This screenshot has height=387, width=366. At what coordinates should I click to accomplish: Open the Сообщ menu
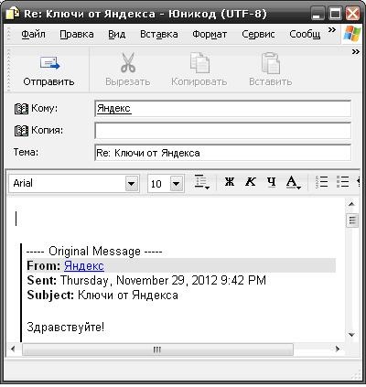tap(305, 34)
